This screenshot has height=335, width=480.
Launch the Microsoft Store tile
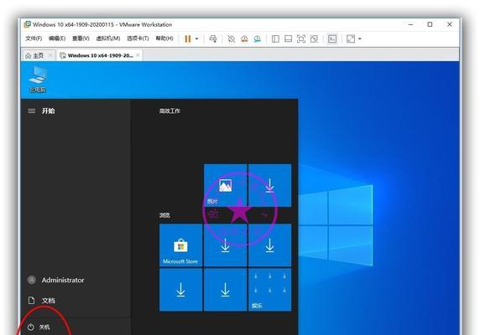pos(180,245)
